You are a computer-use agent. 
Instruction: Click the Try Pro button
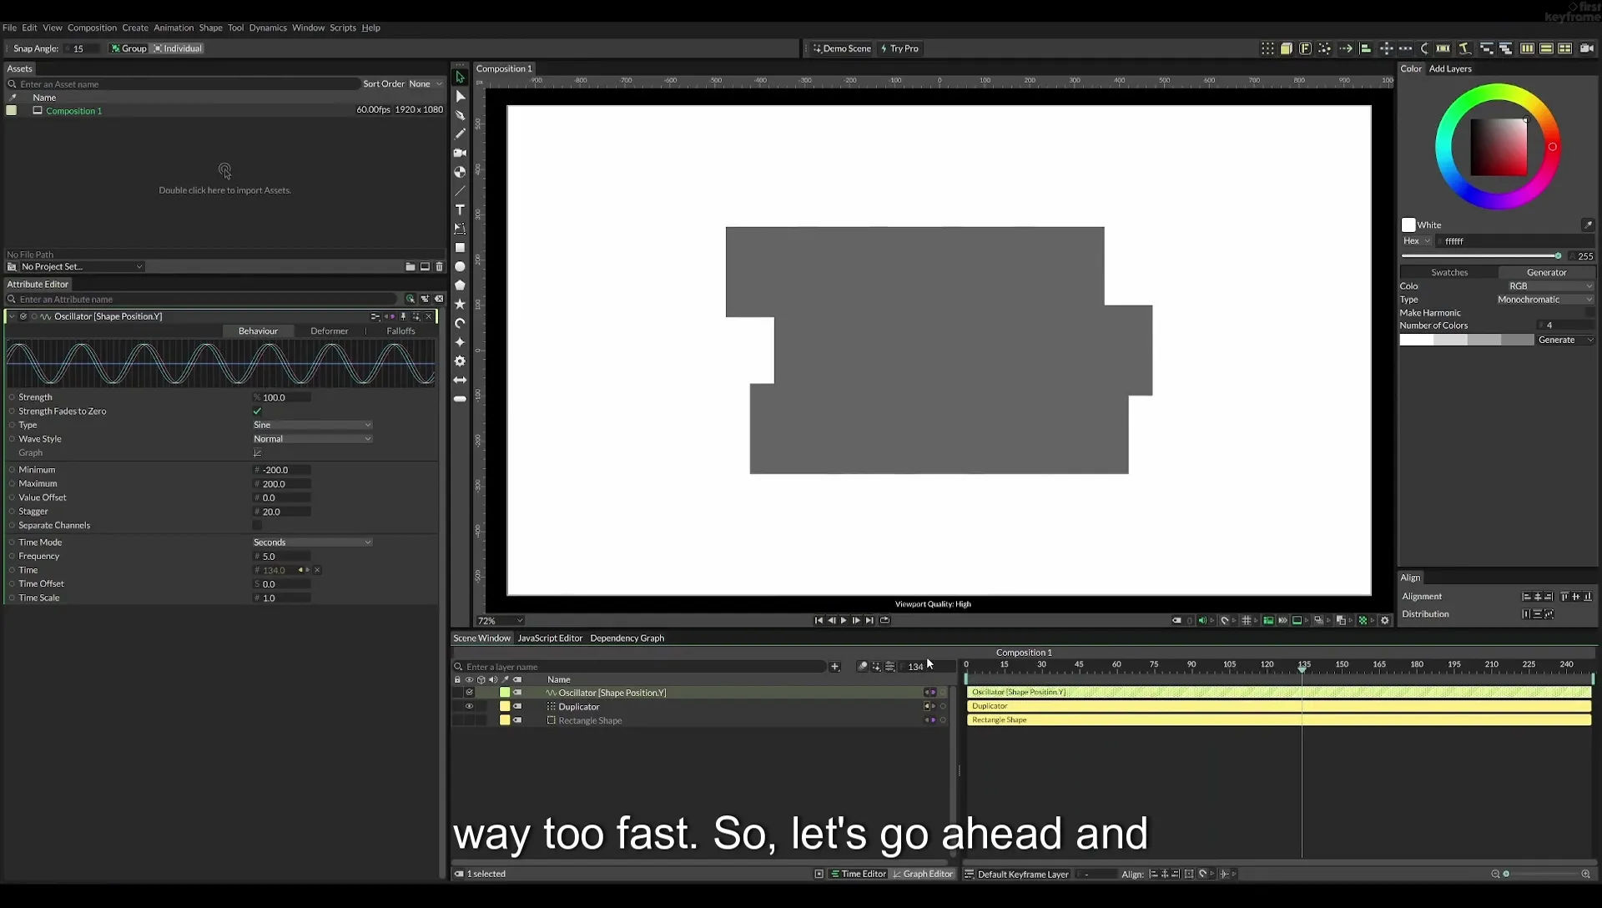point(899,48)
